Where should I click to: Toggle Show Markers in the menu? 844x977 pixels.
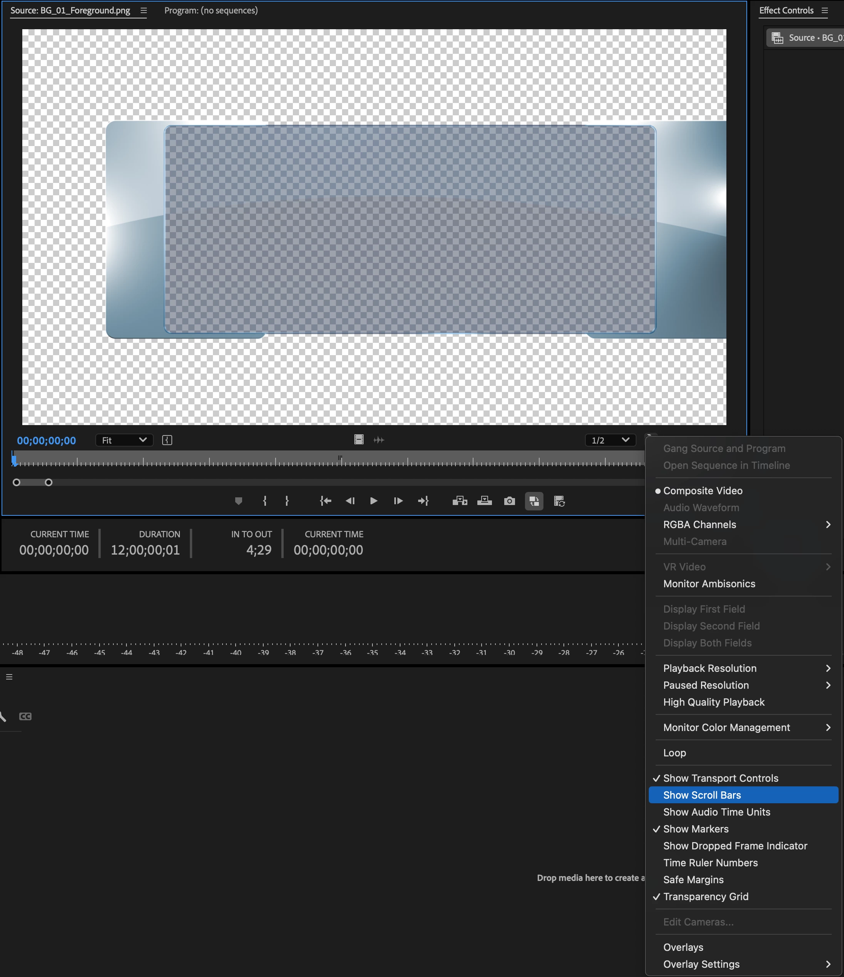point(696,829)
